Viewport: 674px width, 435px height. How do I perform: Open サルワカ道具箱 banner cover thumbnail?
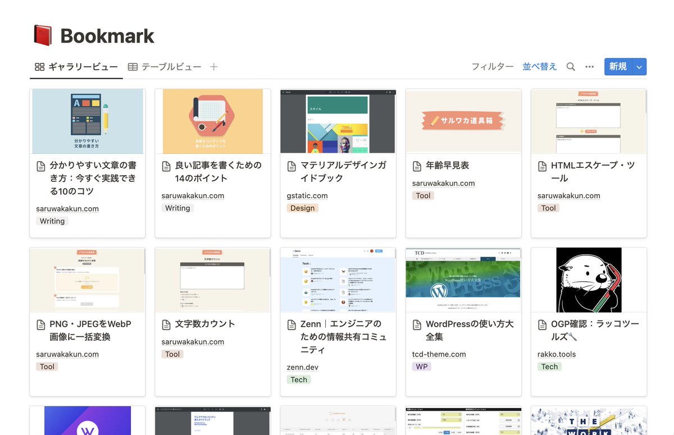click(x=463, y=121)
